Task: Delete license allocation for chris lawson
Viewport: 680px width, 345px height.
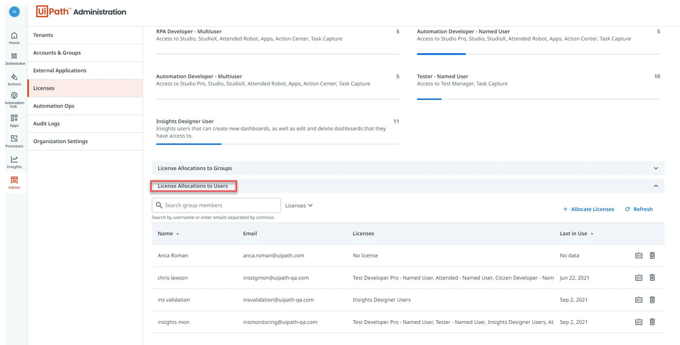Action: click(x=652, y=278)
